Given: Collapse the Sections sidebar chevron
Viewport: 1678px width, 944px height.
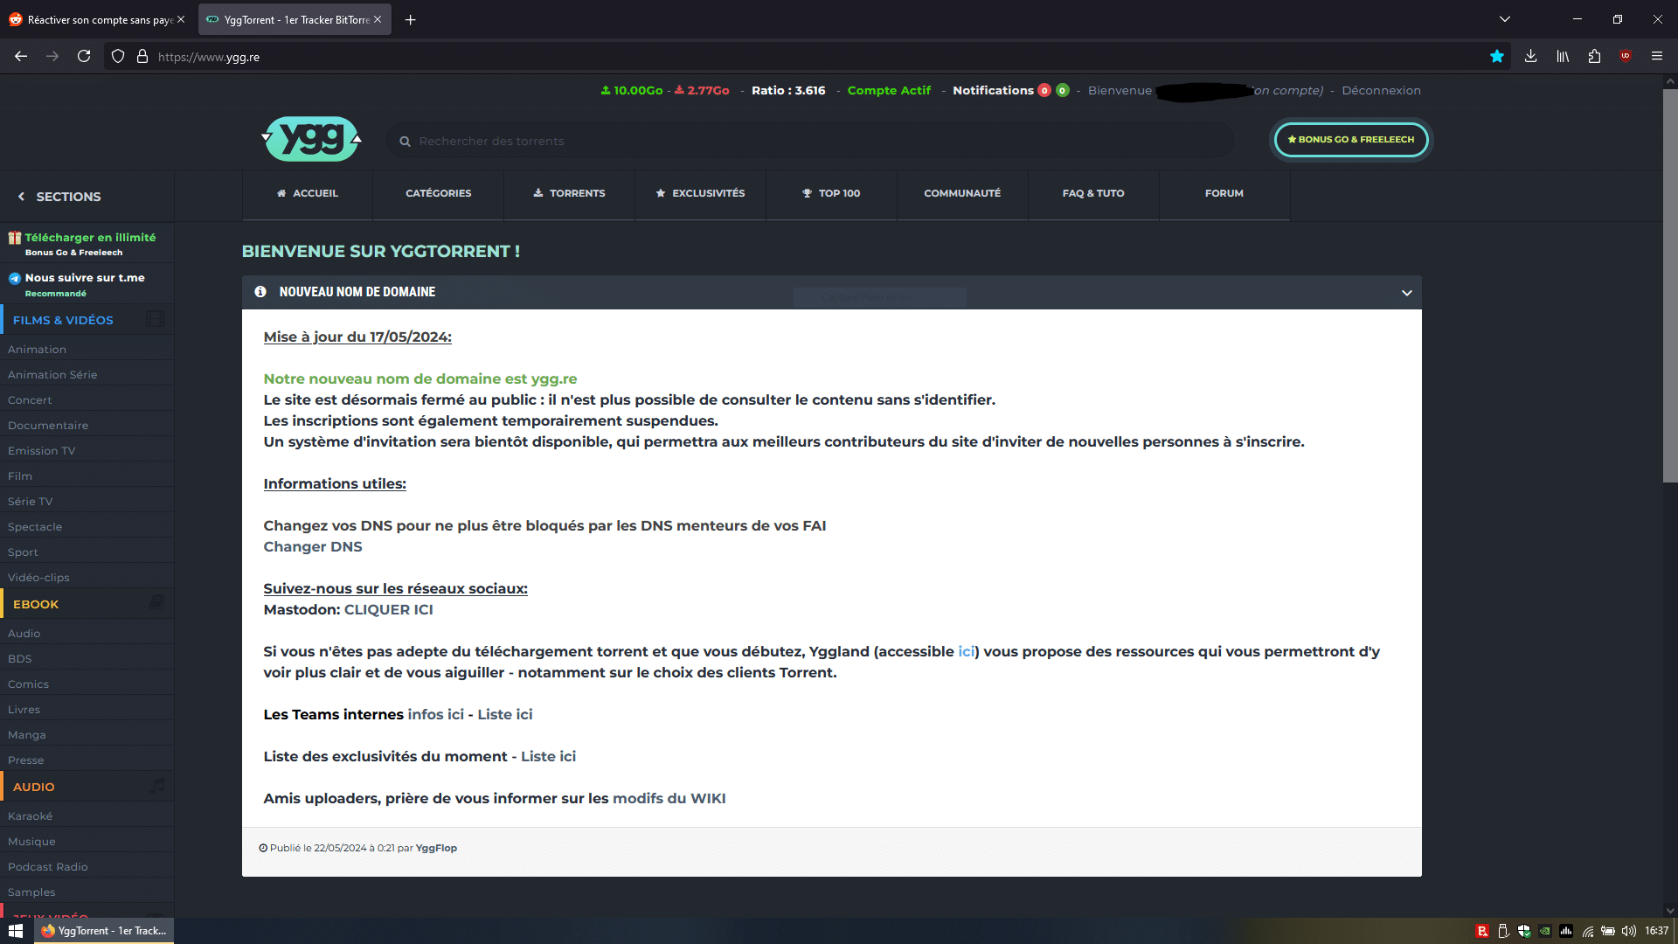Looking at the screenshot, I should click(21, 197).
